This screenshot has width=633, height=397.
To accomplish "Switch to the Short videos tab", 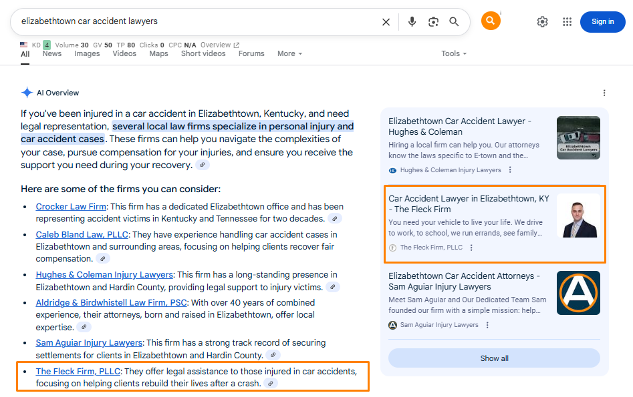I will click(203, 53).
